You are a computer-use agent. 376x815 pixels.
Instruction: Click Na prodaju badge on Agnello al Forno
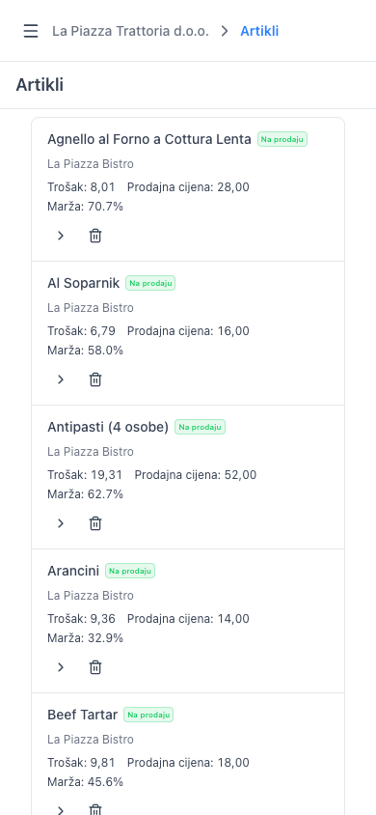click(282, 139)
